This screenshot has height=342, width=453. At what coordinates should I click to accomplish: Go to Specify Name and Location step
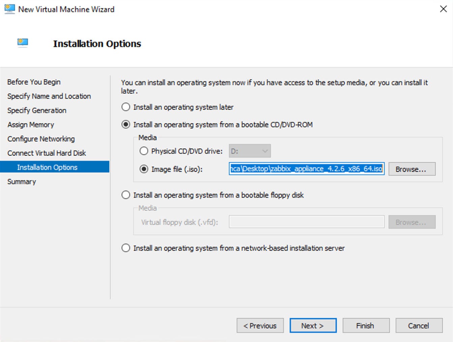(x=49, y=96)
